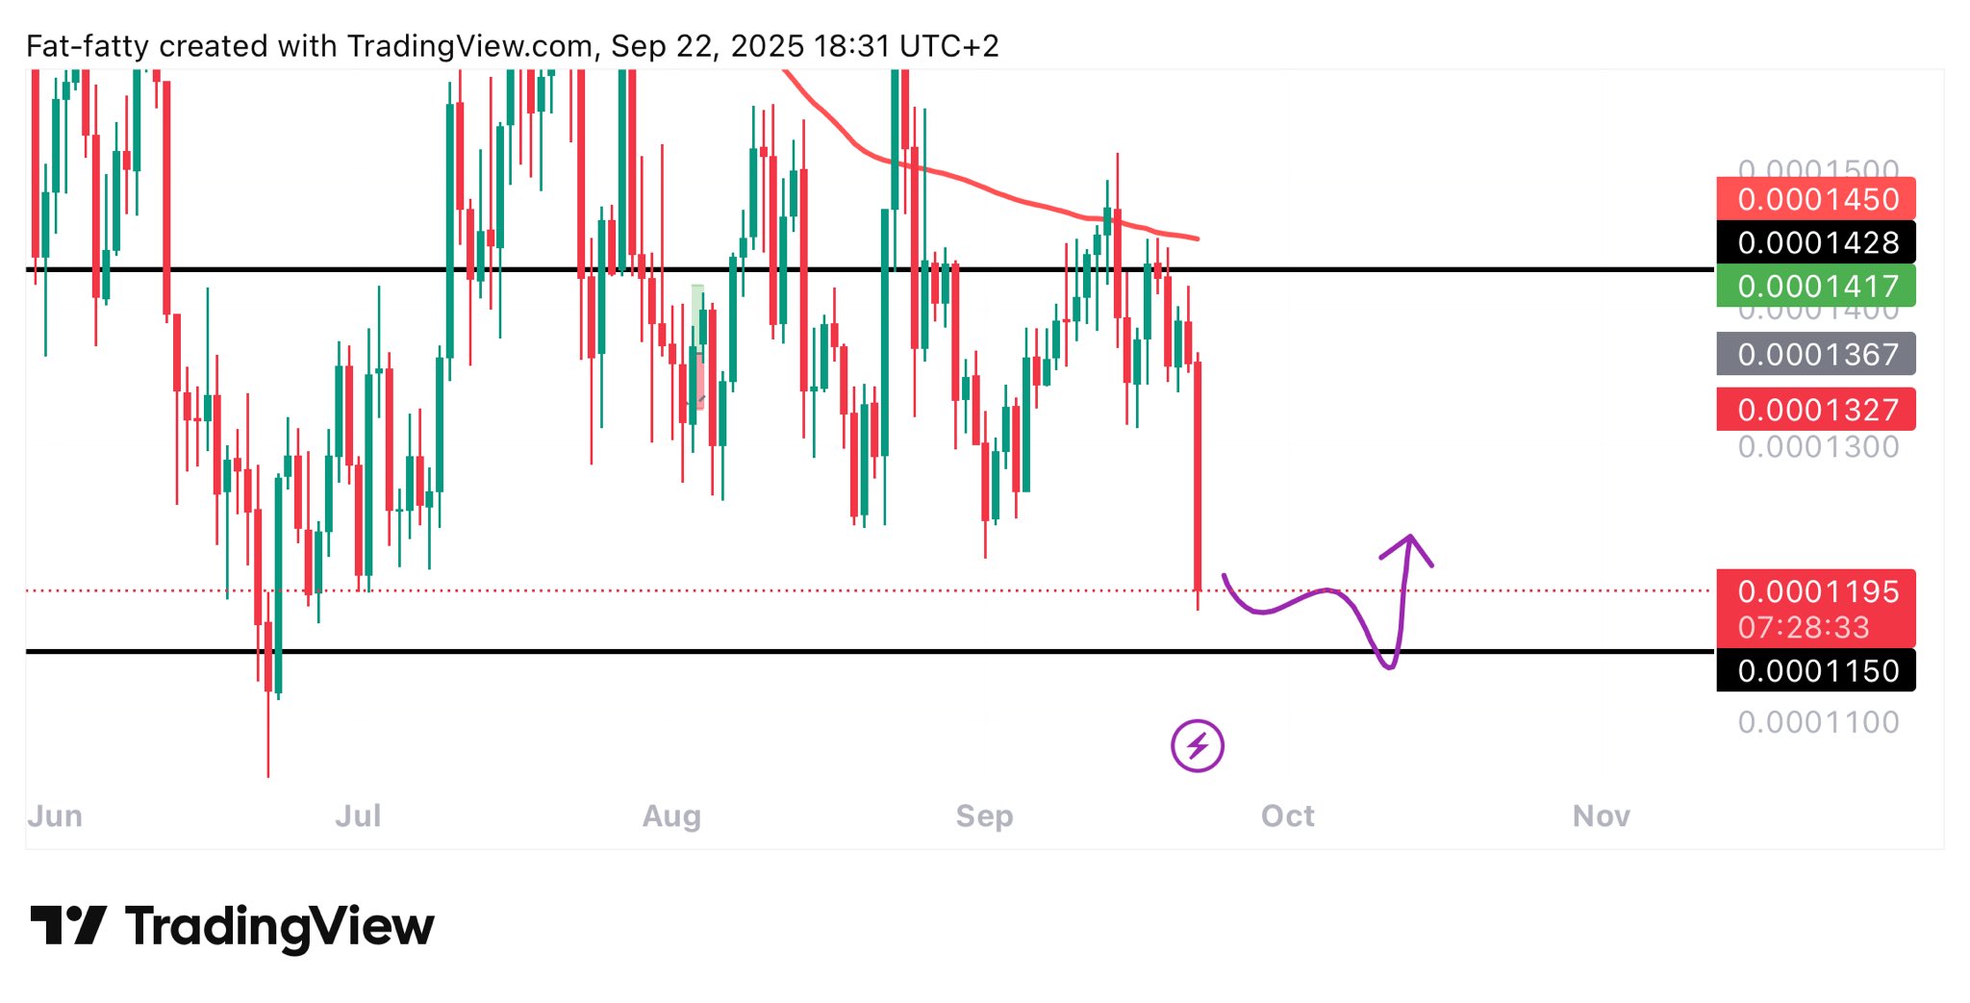Click the 07:28:33 candle countdown timer
The width and height of the screenshot is (1970, 1003).
tap(1803, 628)
